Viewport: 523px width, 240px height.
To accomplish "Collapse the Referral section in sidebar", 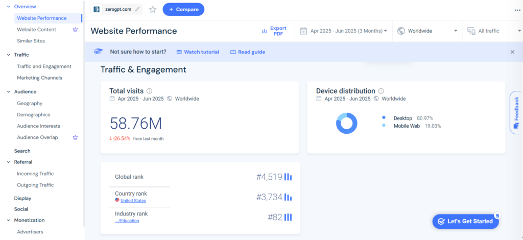I will 8,162.
